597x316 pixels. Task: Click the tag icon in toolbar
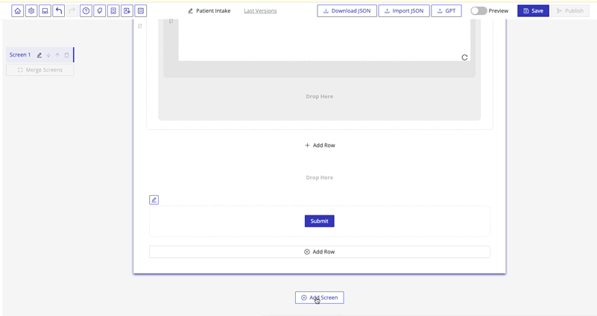(99, 11)
